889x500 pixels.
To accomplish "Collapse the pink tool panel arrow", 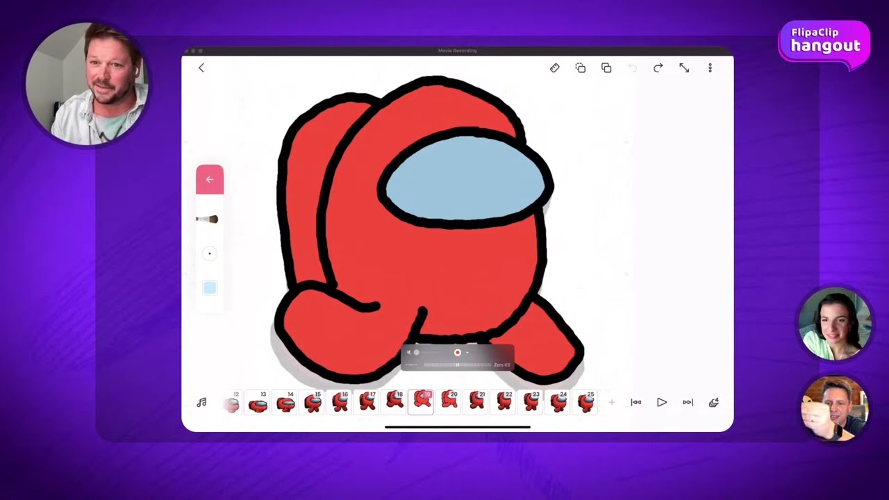I will point(210,180).
